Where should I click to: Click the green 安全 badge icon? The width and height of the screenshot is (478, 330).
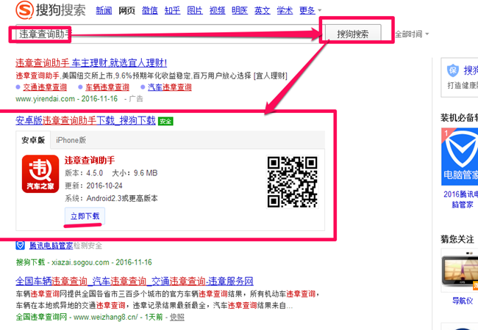tap(165, 121)
